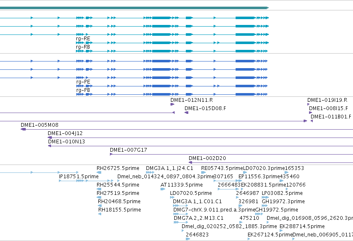Image resolution: width=353 pixels, height=241 pixels.
Task: Click the GH19972.3prime EST label
Action: point(283,202)
